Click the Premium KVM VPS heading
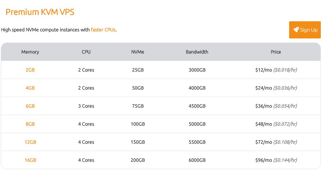 point(40,12)
